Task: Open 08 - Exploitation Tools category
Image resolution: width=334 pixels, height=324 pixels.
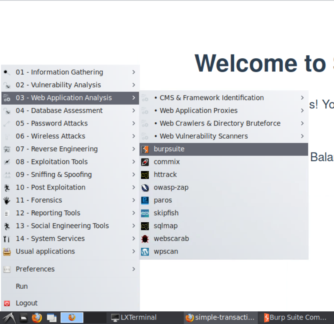Action: point(70,162)
